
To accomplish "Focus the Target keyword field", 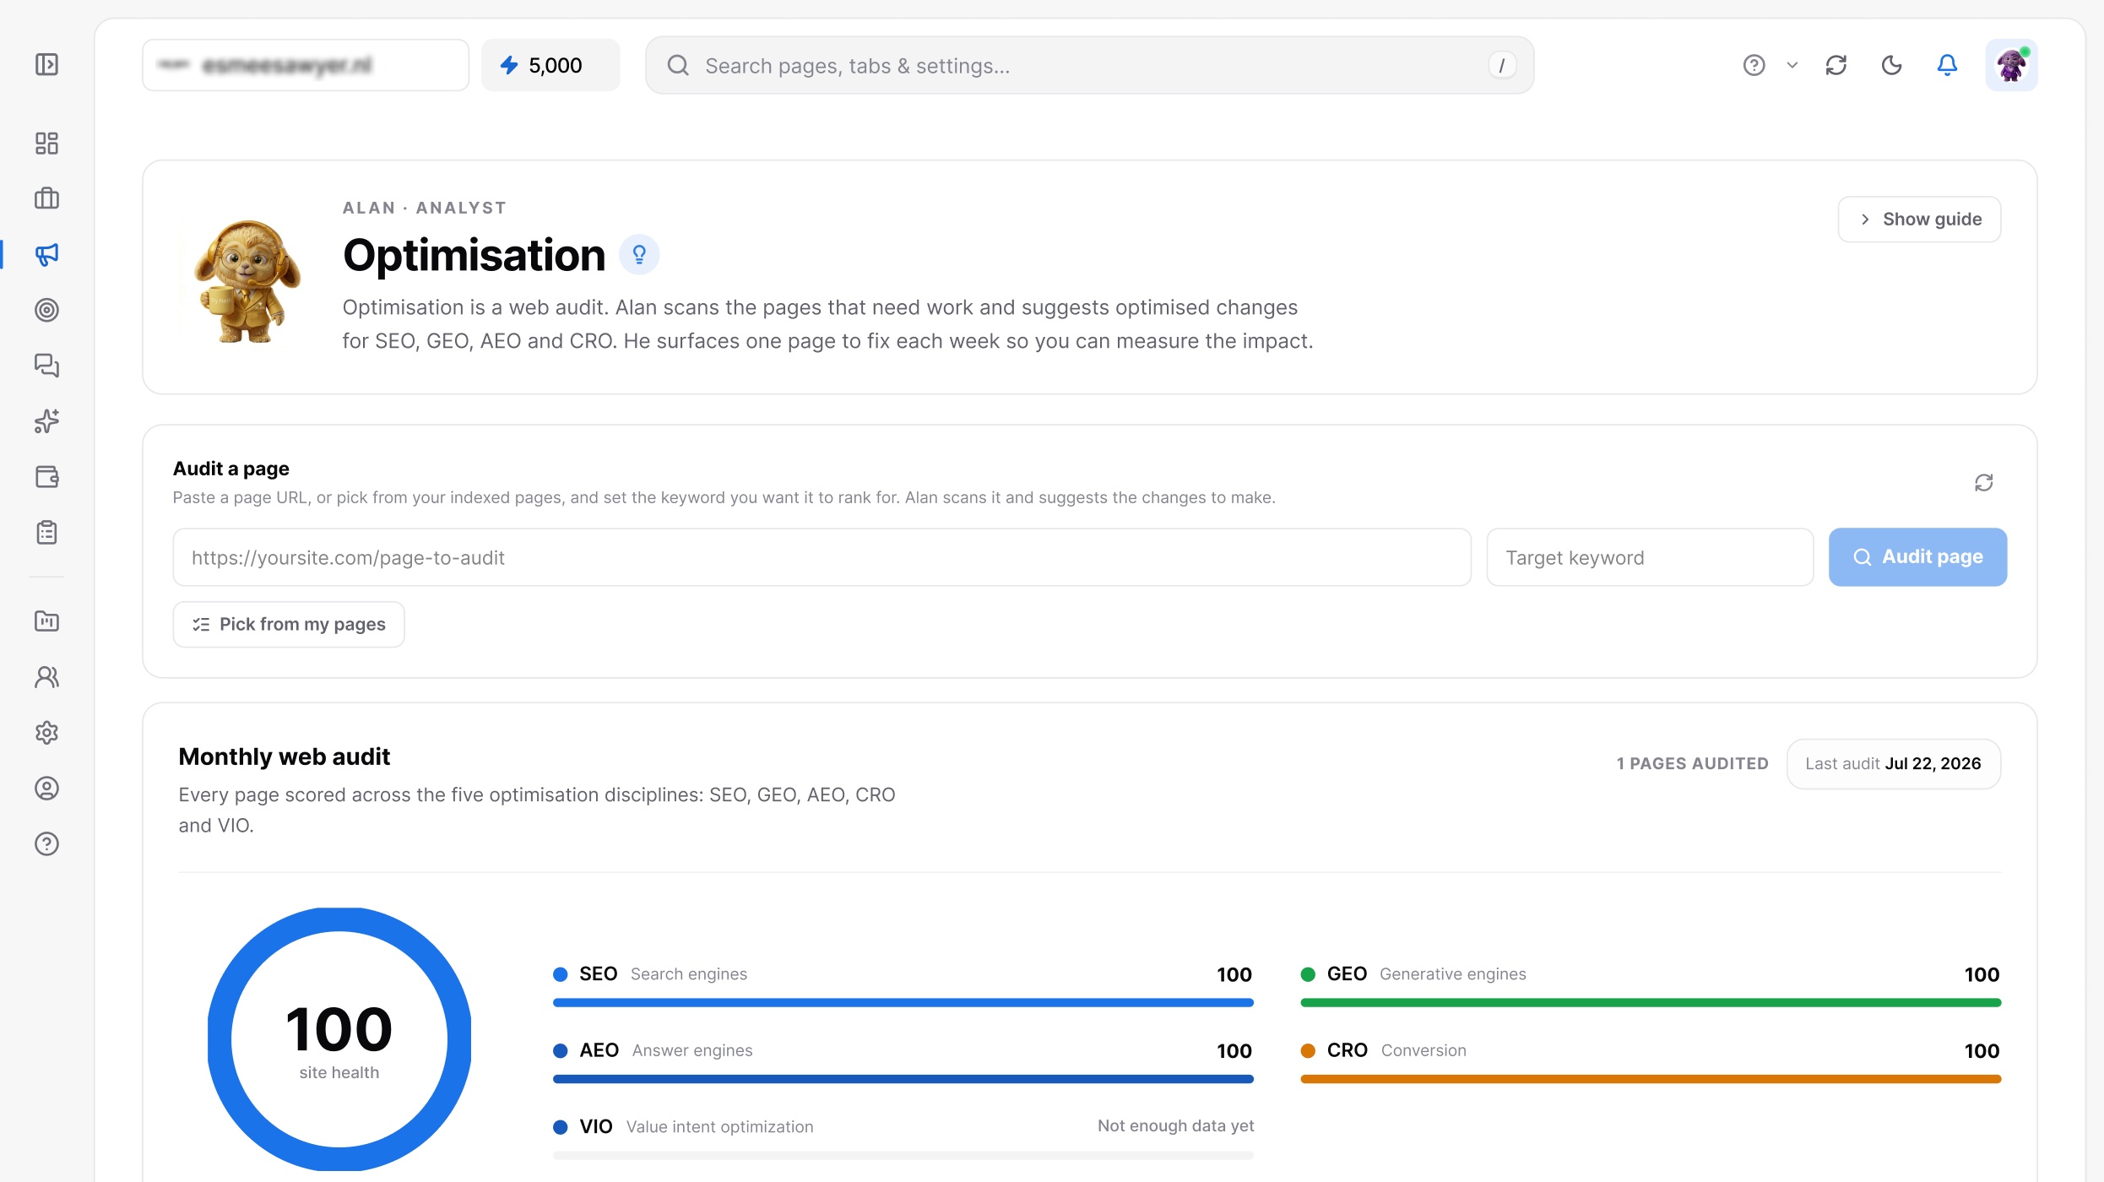I will [1650, 557].
